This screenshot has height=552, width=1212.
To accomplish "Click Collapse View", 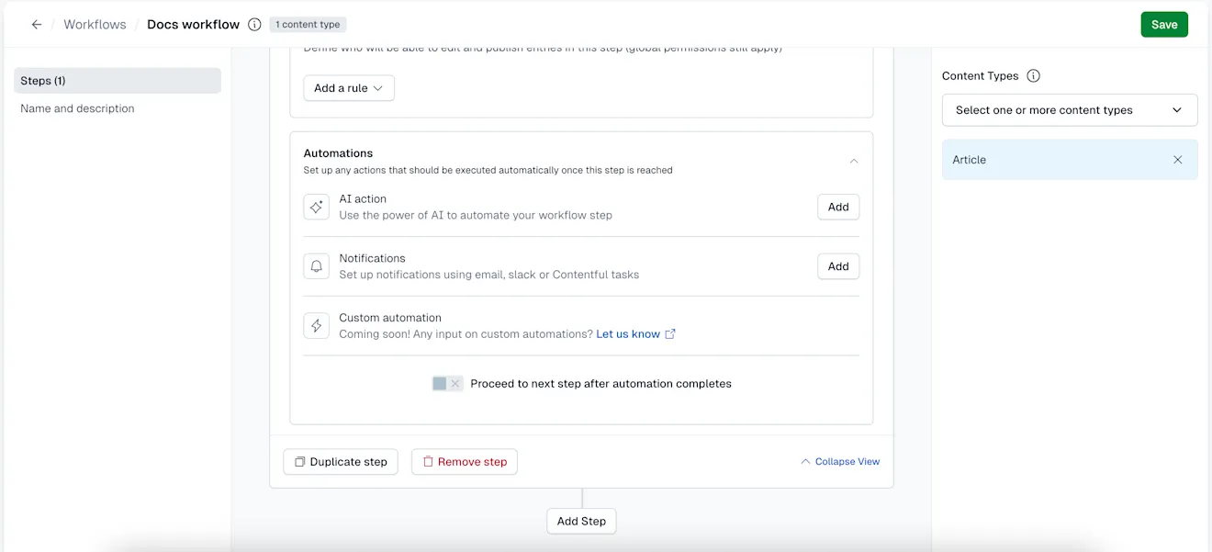I will click(x=840, y=462).
